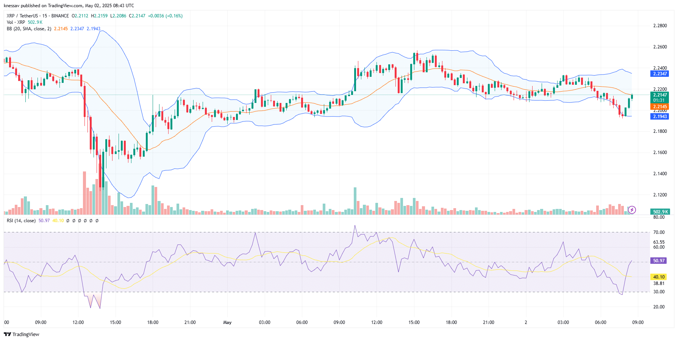Click the latest green candlestick on chart

pos(632,97)
